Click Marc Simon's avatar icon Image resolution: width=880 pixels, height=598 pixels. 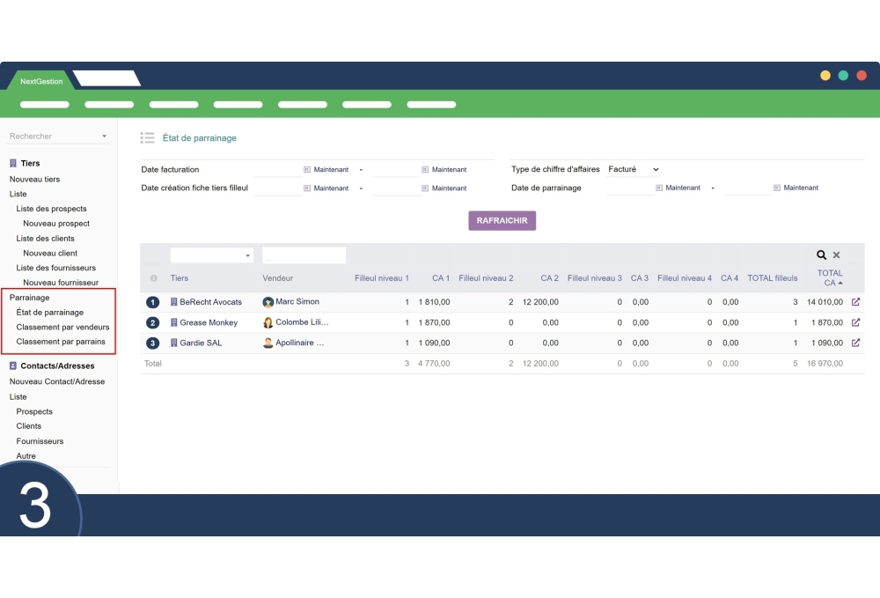[x=268, y=302]
